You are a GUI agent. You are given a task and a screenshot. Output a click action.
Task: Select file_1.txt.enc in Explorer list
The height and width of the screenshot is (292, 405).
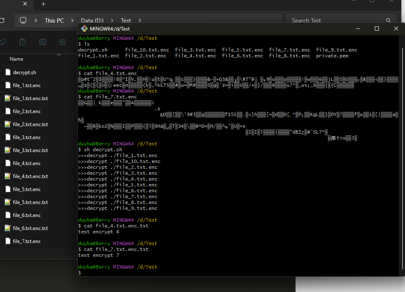26,85
